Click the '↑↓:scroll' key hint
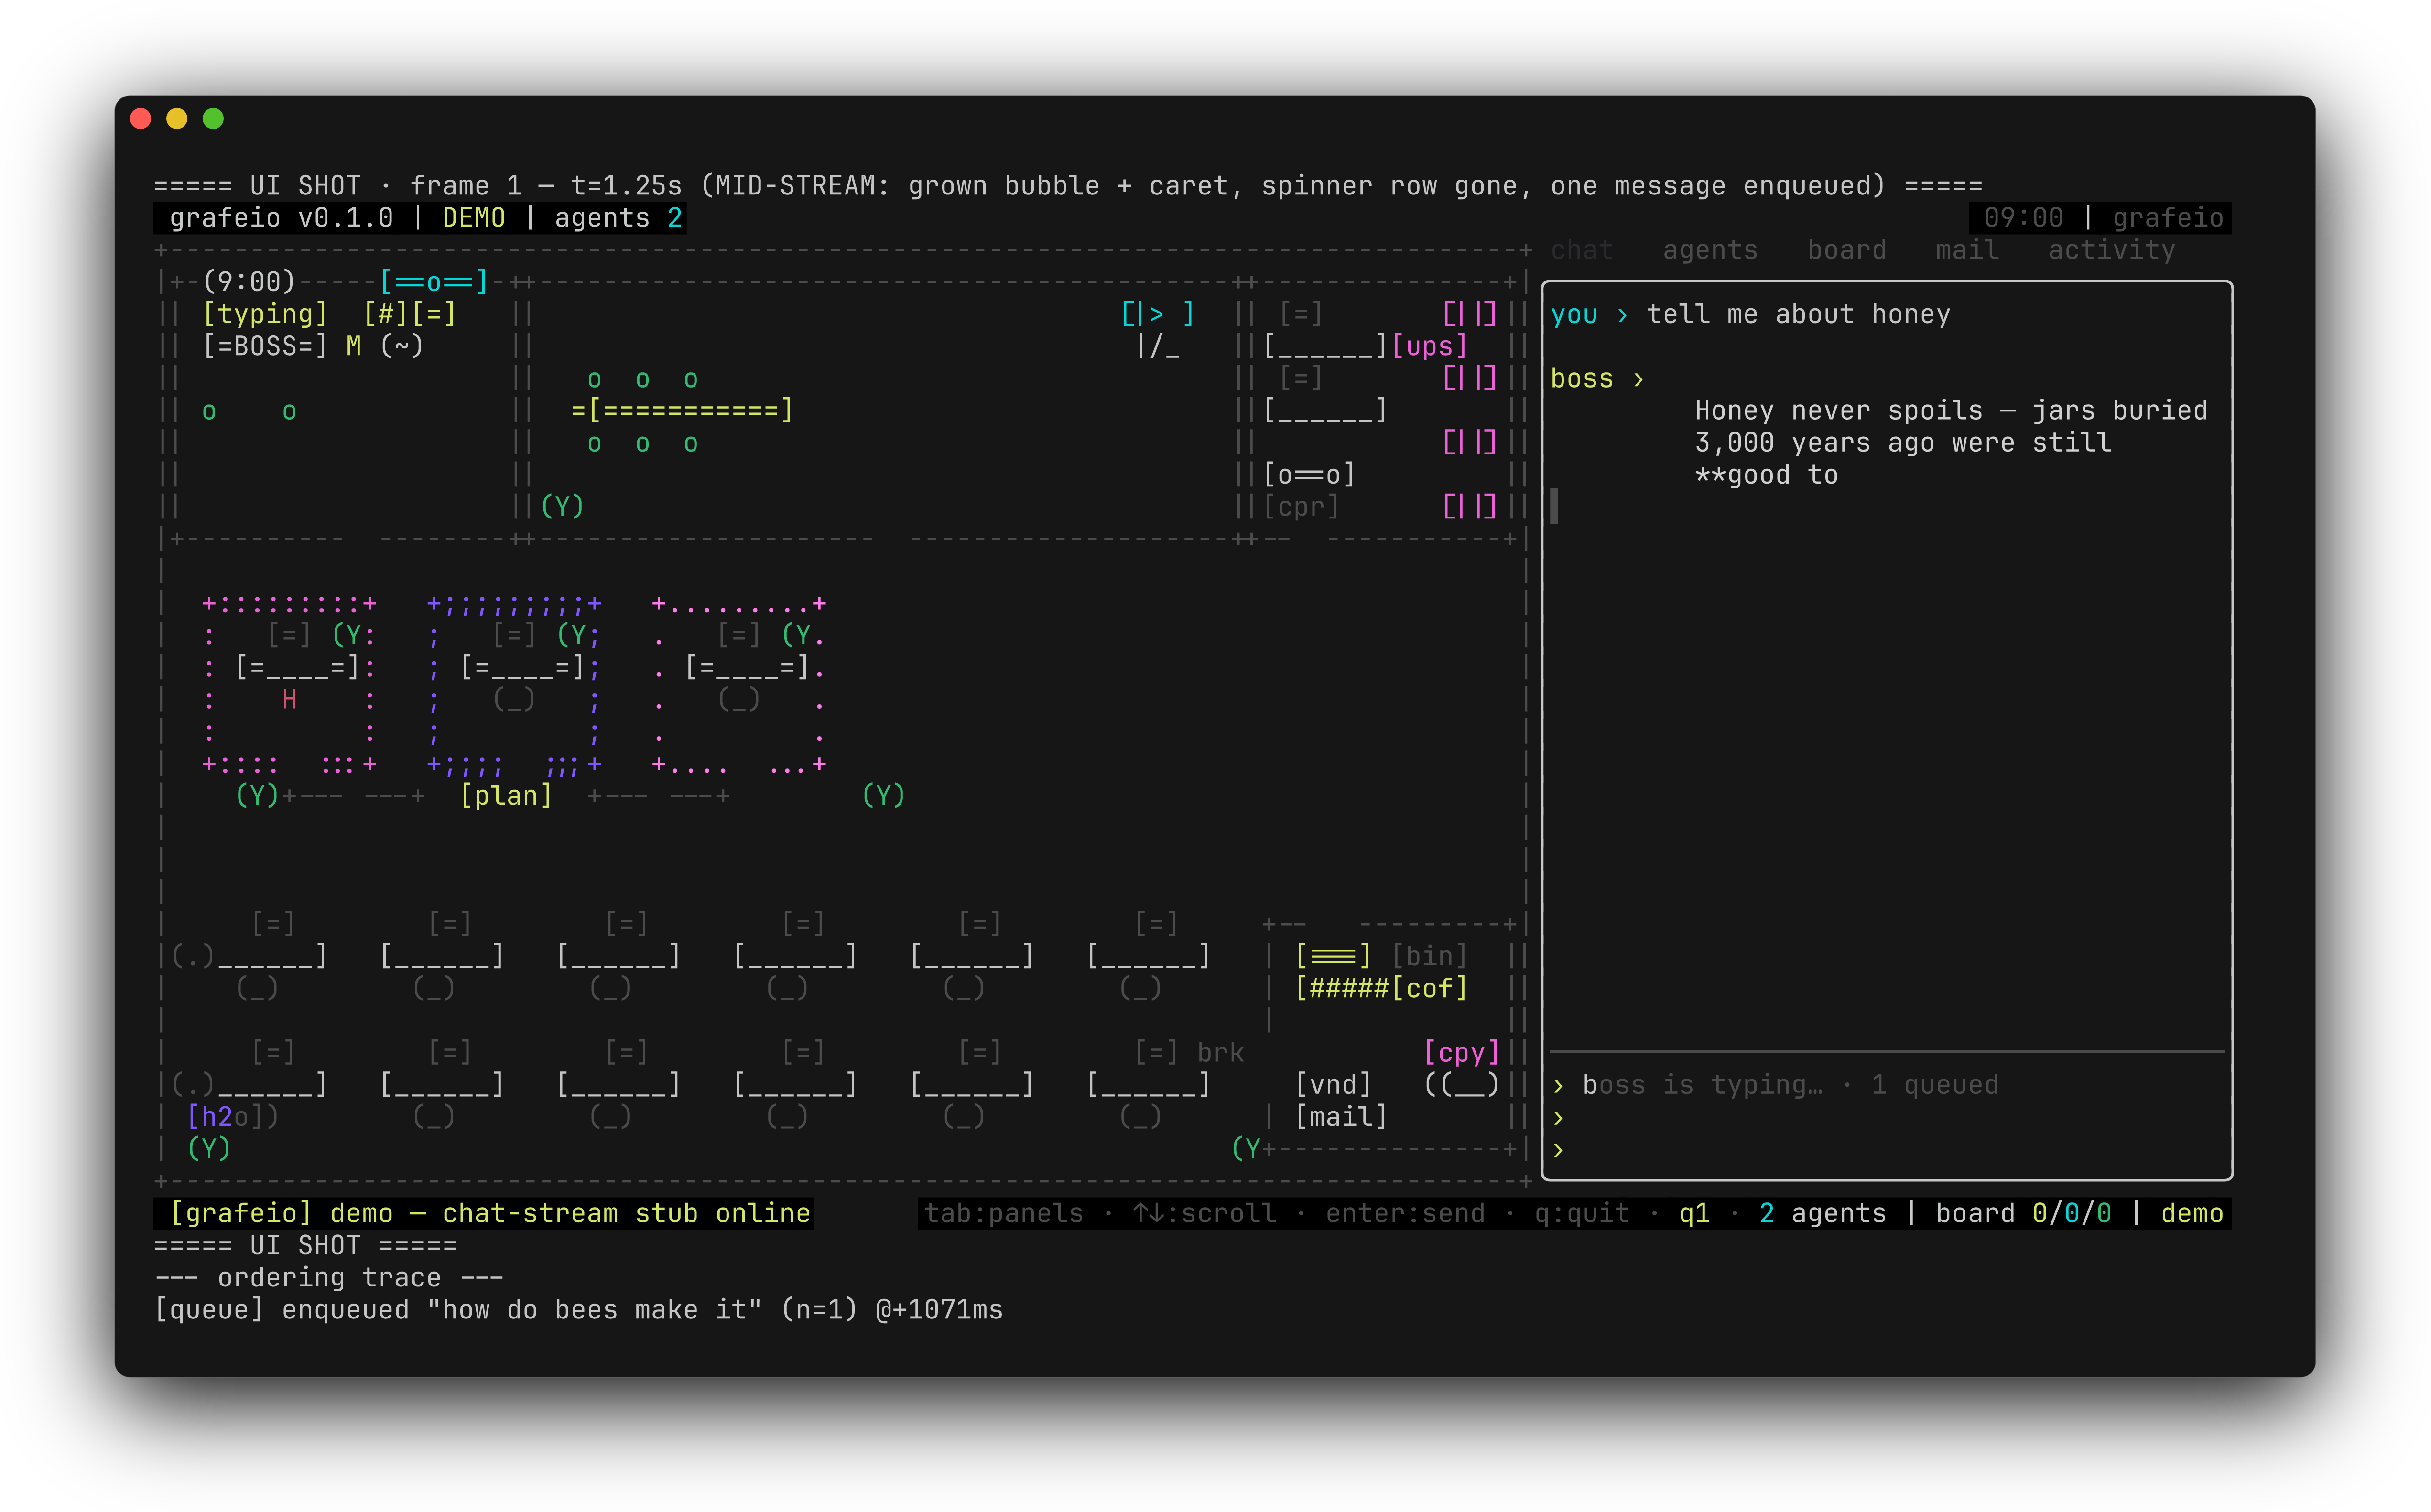Screen dimensions: 2431x1512 pyautogui.click(x=1205, y=1213)
